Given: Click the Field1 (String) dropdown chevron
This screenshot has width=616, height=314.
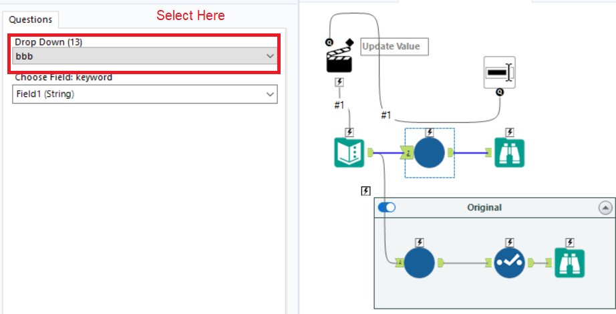Looking at the screenshot, I should pos(271,94).
